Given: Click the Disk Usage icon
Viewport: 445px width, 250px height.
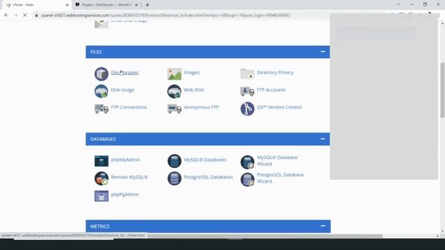Looking at the screenshot, I should click(x=102, y=91).
